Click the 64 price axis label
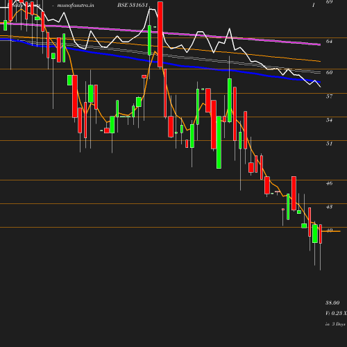 [x=329, y=41]
